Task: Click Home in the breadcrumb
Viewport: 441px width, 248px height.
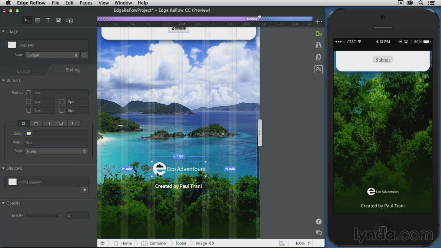Action: tap(126, 243)
